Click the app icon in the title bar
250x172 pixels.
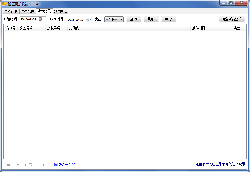click(x=4, y=4)
